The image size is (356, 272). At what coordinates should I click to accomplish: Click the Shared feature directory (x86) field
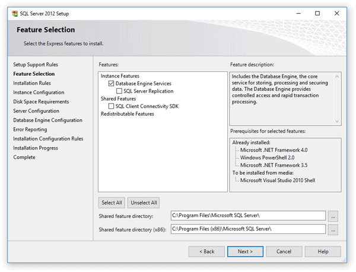pyautogui.click(x=248, y=229)
